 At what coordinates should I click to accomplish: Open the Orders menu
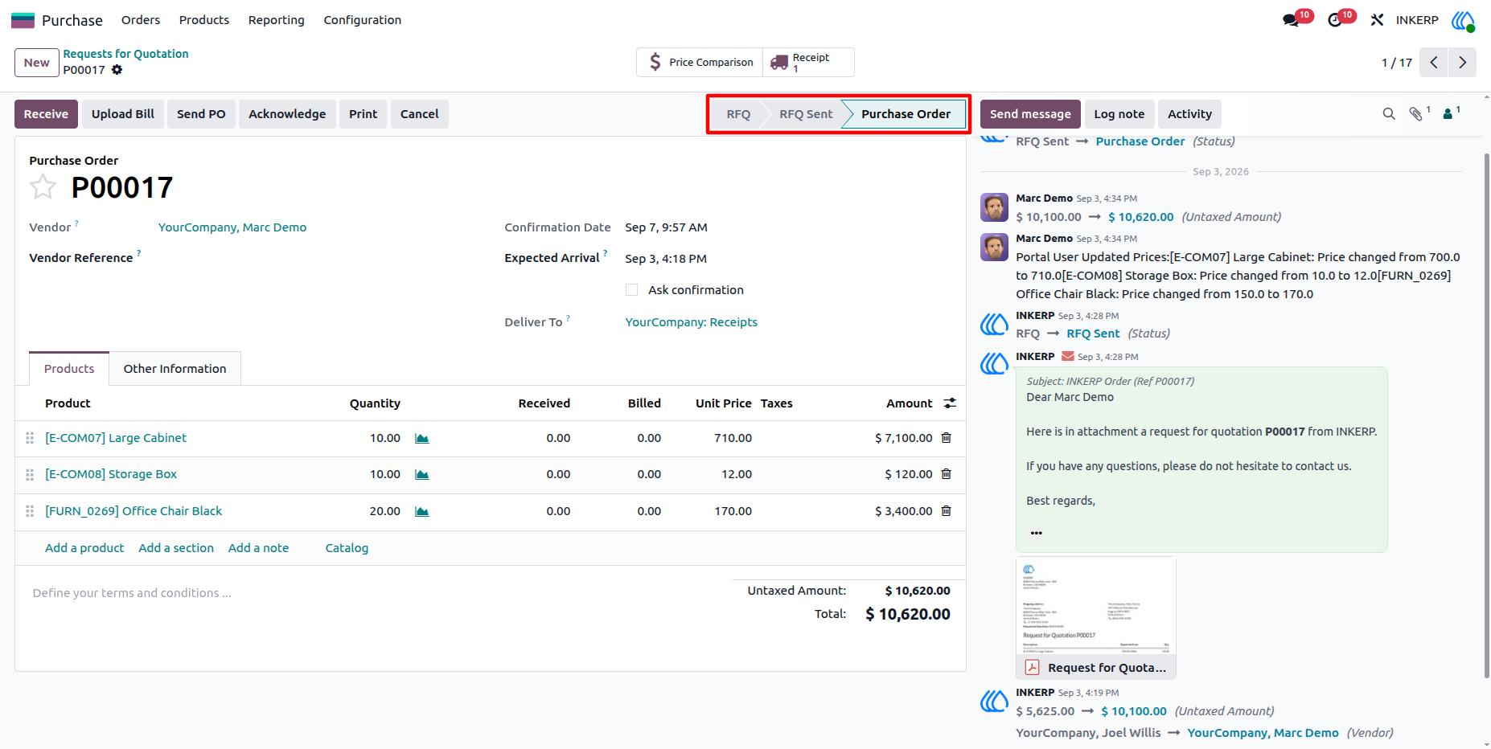coord(141,20)
